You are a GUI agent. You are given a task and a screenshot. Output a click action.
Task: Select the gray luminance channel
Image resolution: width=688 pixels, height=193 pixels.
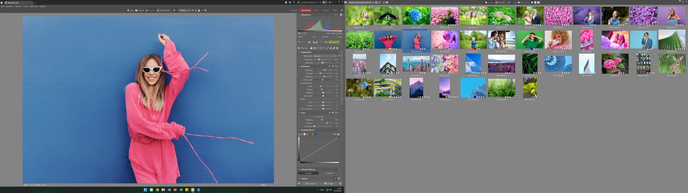pyautogui.click(x=307, y=134)
